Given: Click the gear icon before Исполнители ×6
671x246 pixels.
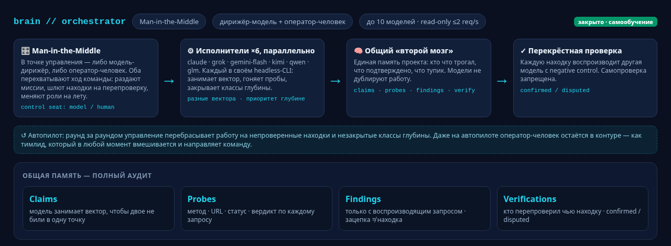Looking at the screenshot, I should pyautogui.click(x=190, y=51).
